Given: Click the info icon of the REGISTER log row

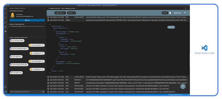Looking at the screenshot, I should click(48, 80).
